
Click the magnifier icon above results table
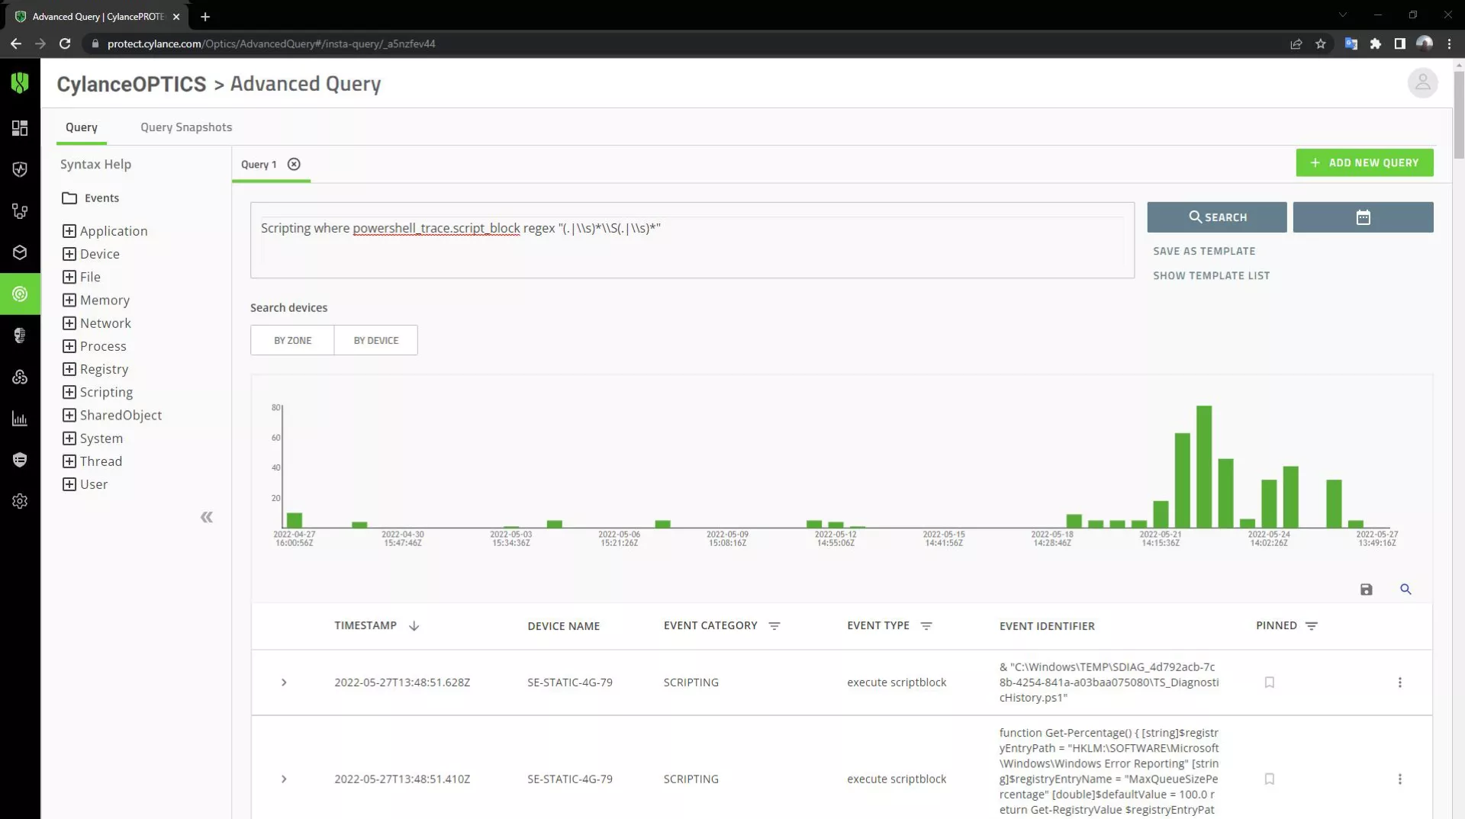1405,589
